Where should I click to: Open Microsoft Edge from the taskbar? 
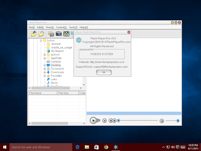click(x=77, y=147)
